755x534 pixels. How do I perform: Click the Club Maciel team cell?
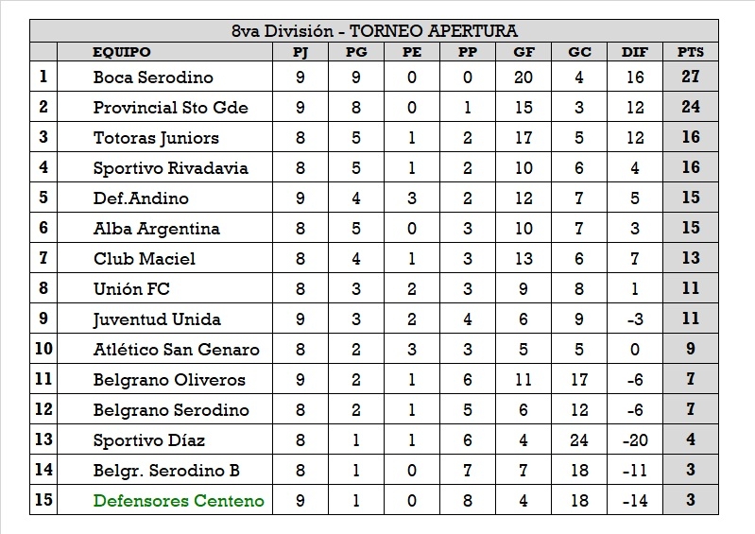(145, 259)
